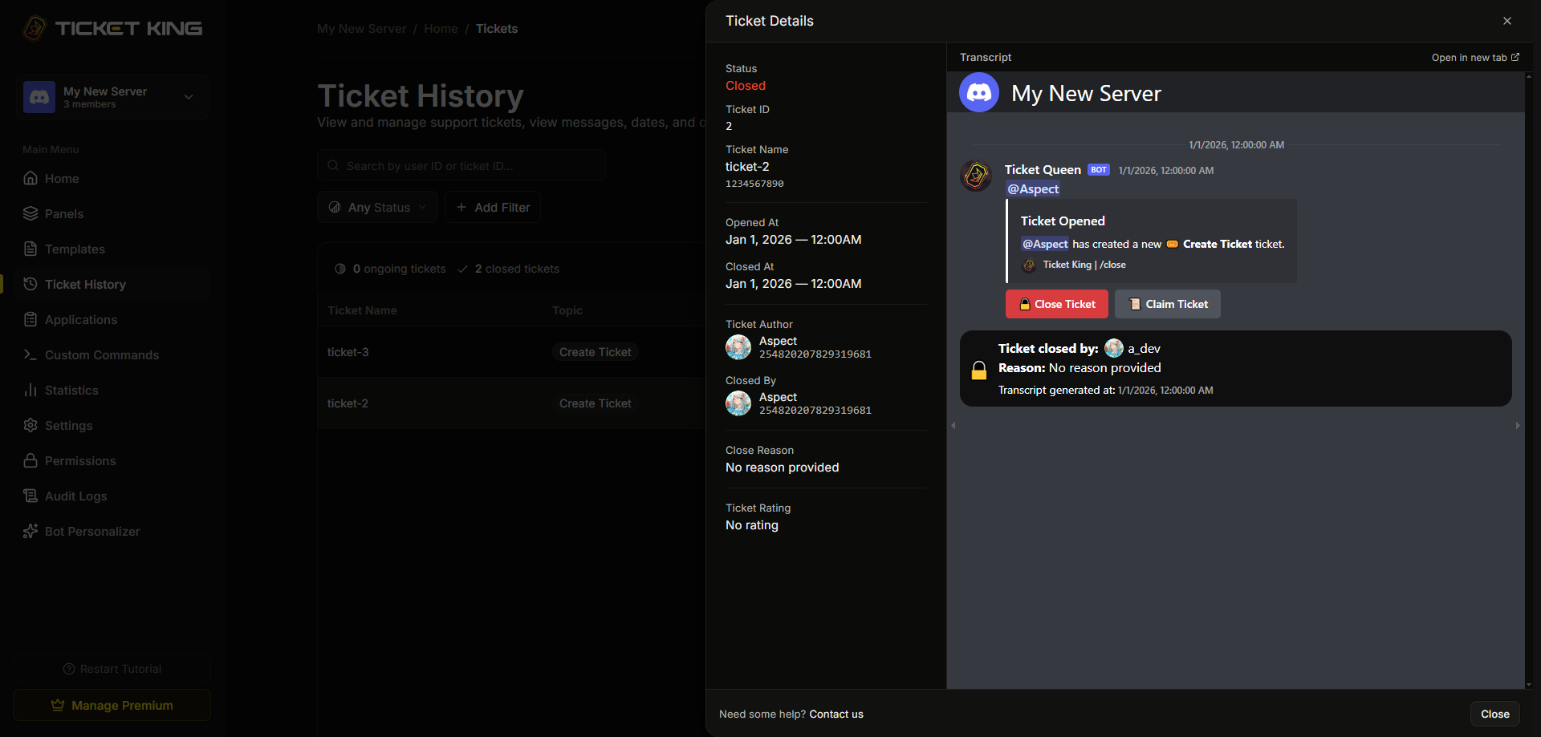Click the transcript vertical scrollbar down arrow
Viewport: 1541px width, 737px height.
click(x=1528, y=685)
